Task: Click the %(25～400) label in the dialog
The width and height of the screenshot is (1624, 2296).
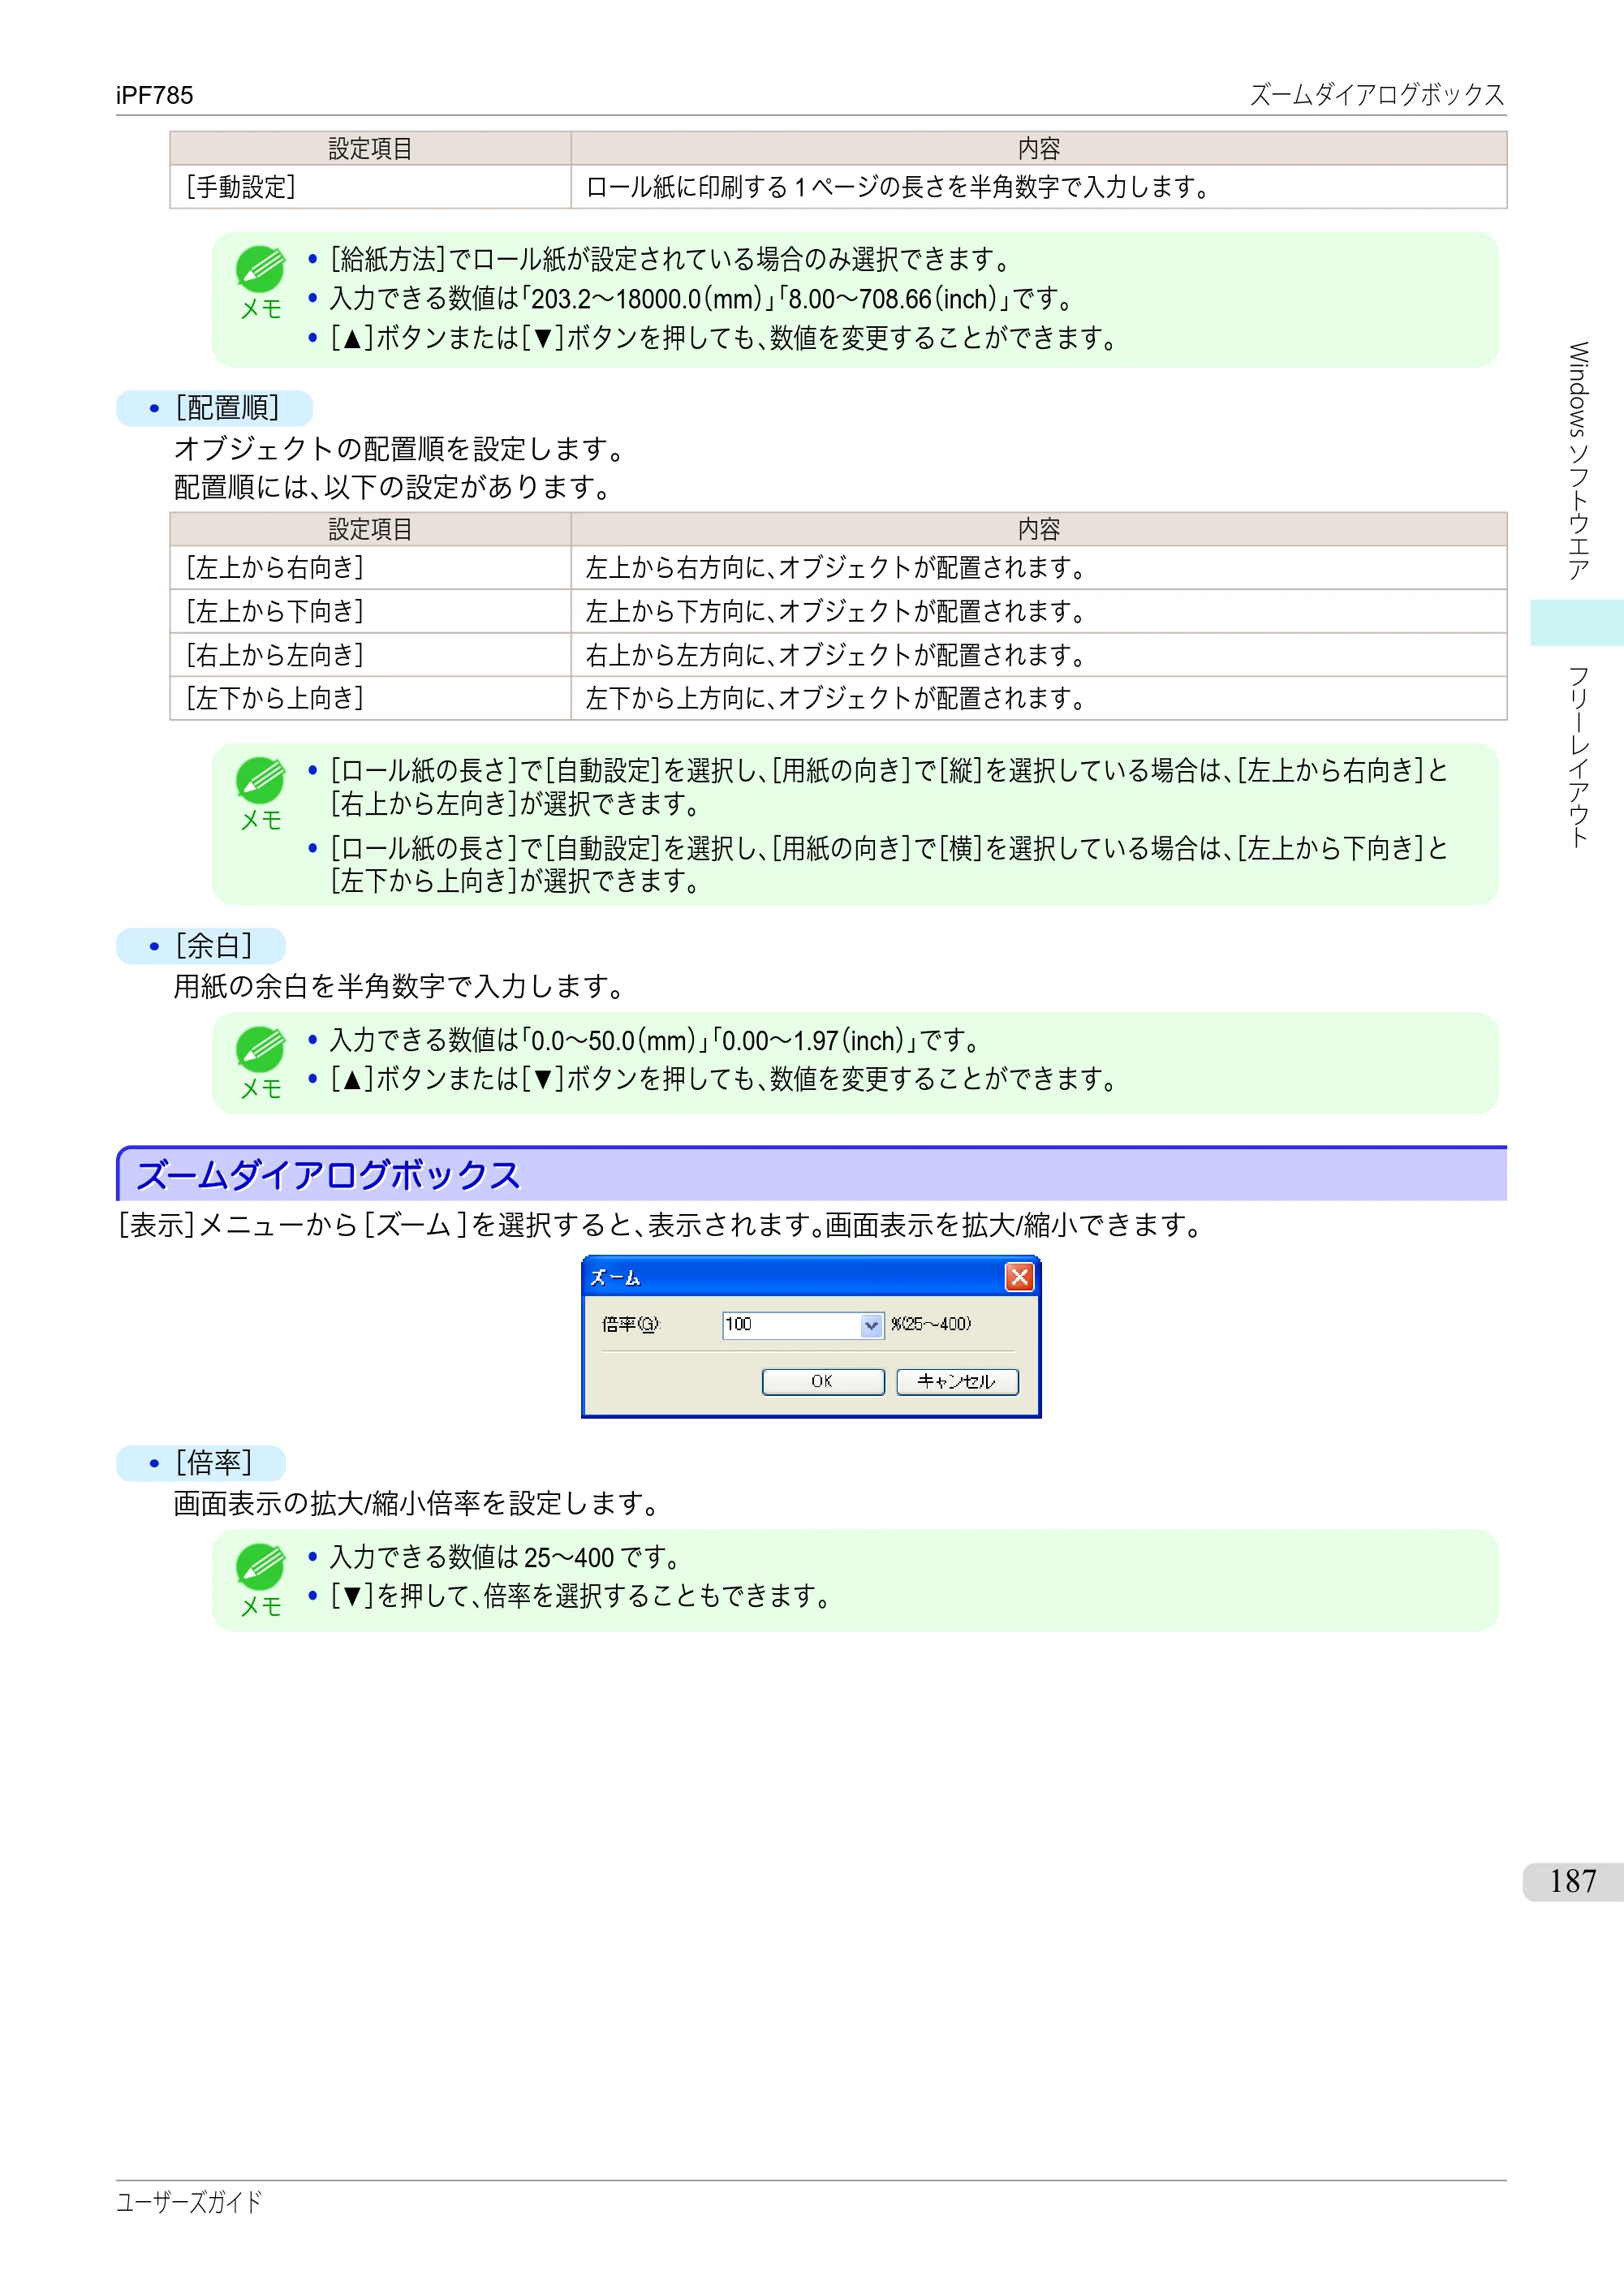Action: pyautogui.click(x=931, y=1324)
